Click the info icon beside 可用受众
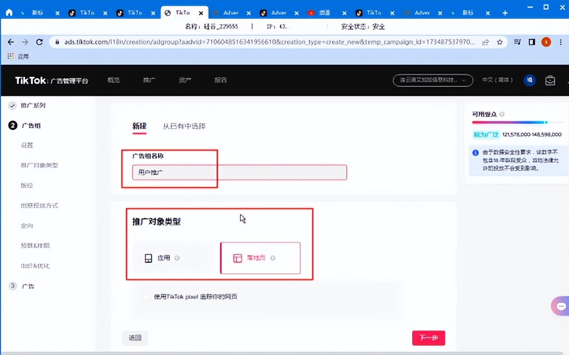 pos(502,114)
